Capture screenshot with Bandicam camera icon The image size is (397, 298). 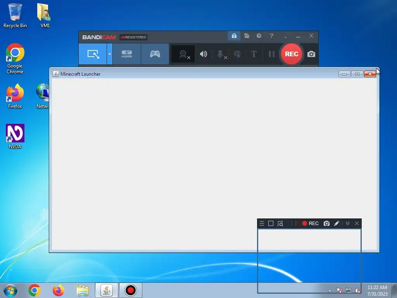click(311, 54)
